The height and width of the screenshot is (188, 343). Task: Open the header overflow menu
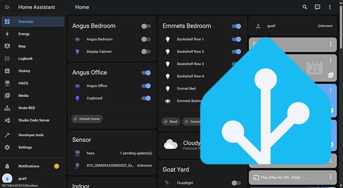click(330, 7)
